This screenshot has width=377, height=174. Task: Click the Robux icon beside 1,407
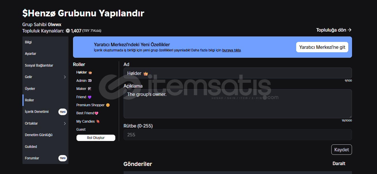68,31
